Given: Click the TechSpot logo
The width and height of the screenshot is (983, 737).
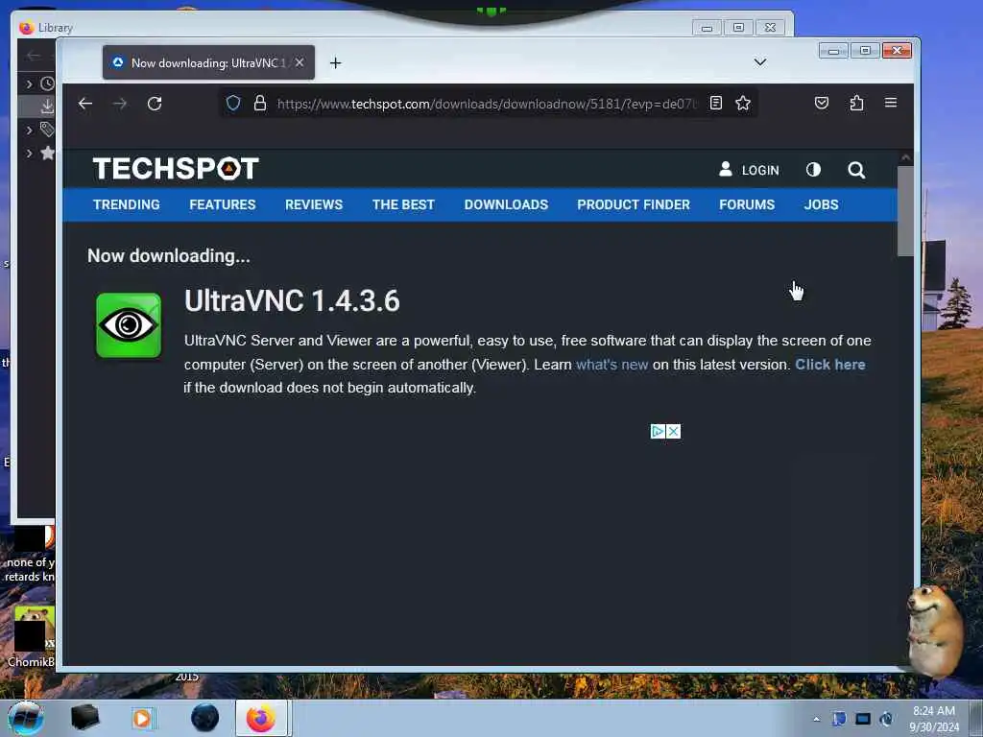Looking at the screenshot, I should pos(176,169).
